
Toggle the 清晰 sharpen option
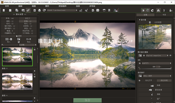155,94
